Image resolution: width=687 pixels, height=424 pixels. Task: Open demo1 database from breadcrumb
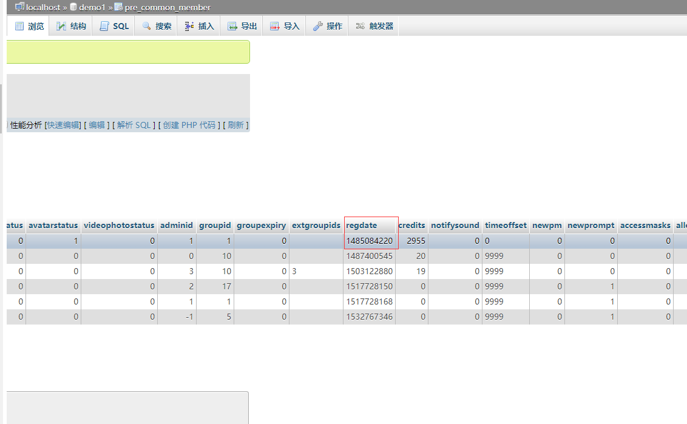pos(92,7)
